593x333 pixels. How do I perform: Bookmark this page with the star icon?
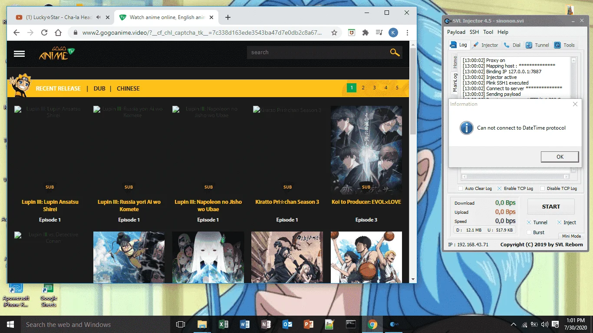334,33
